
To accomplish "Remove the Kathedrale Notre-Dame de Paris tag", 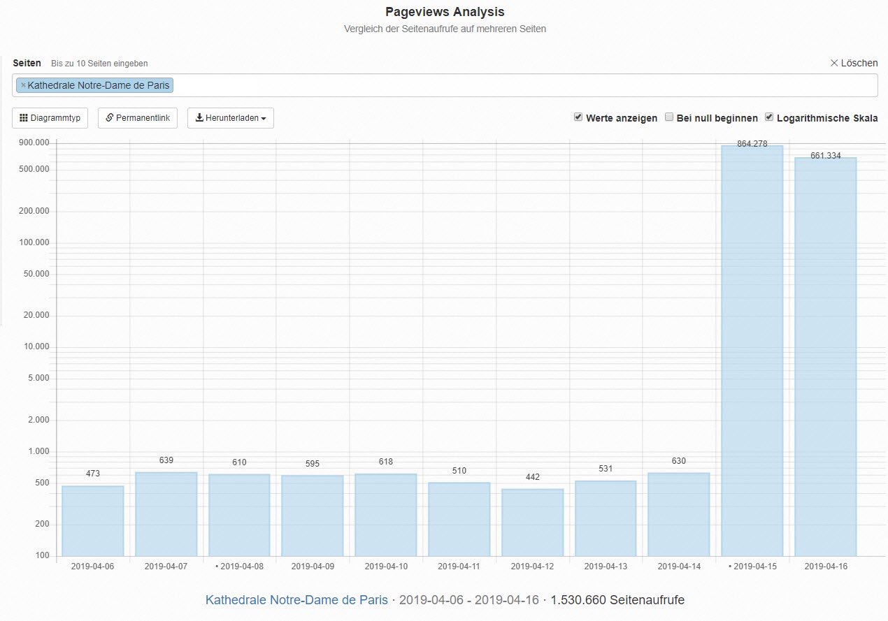I will pyautogui.click(x=23, y=85).
